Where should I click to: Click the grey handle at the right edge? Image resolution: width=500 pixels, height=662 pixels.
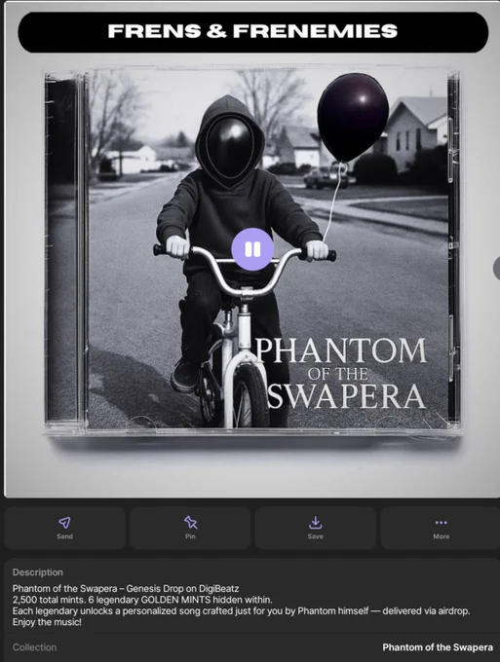coord(497,268)
